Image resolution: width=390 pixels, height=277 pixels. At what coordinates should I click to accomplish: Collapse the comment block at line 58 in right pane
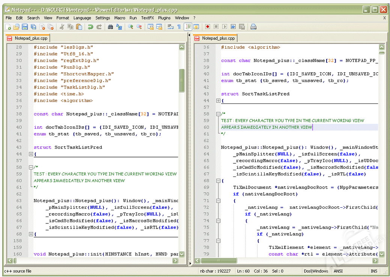coord(218,114)
